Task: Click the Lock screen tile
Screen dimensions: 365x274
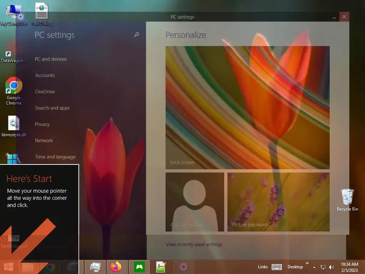Action: (247, 107)
